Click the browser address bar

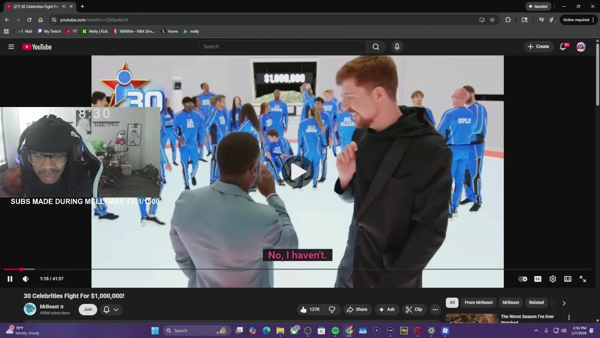(x=267, y=20)
